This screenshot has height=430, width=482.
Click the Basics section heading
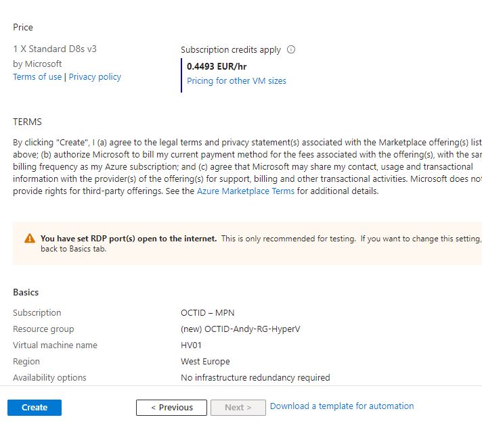(x=26, y=293)
